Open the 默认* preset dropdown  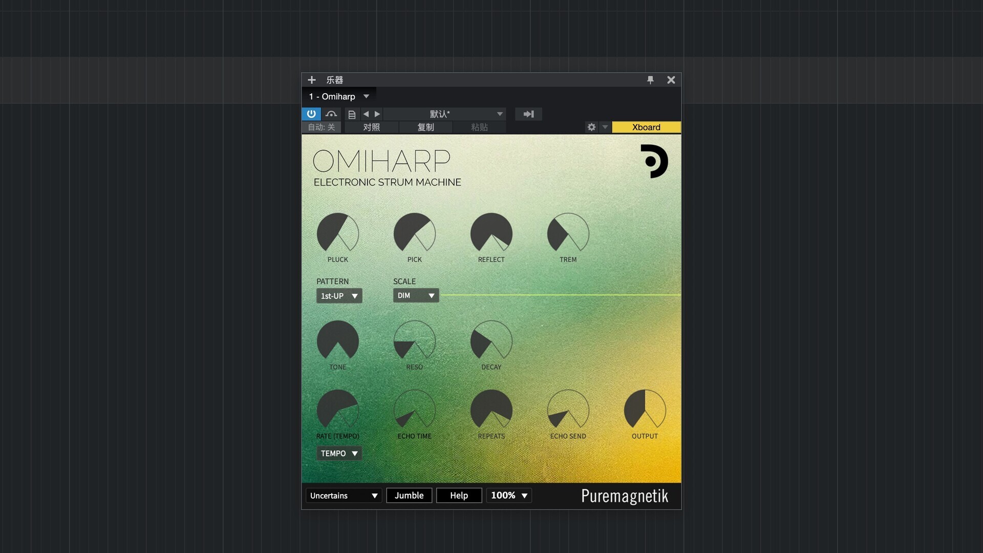[445, 114]
